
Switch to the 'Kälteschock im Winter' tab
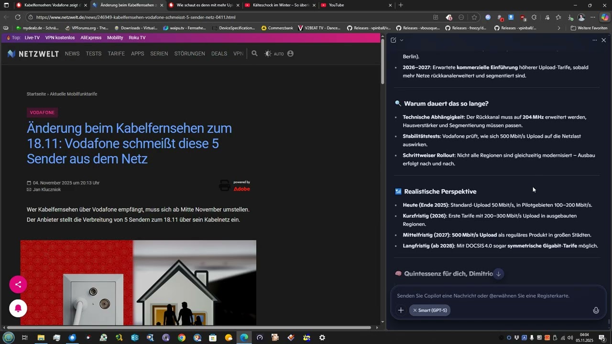(280, 5)
